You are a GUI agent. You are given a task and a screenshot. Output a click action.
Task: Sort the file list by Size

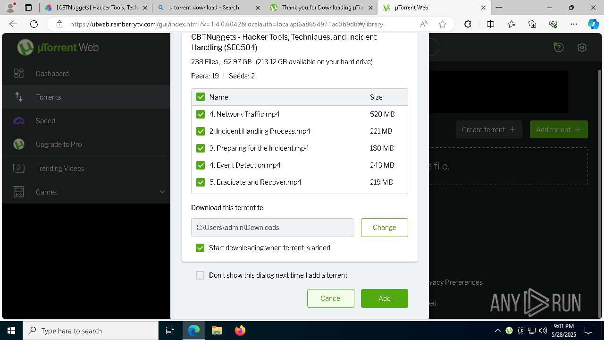[376, 97]
